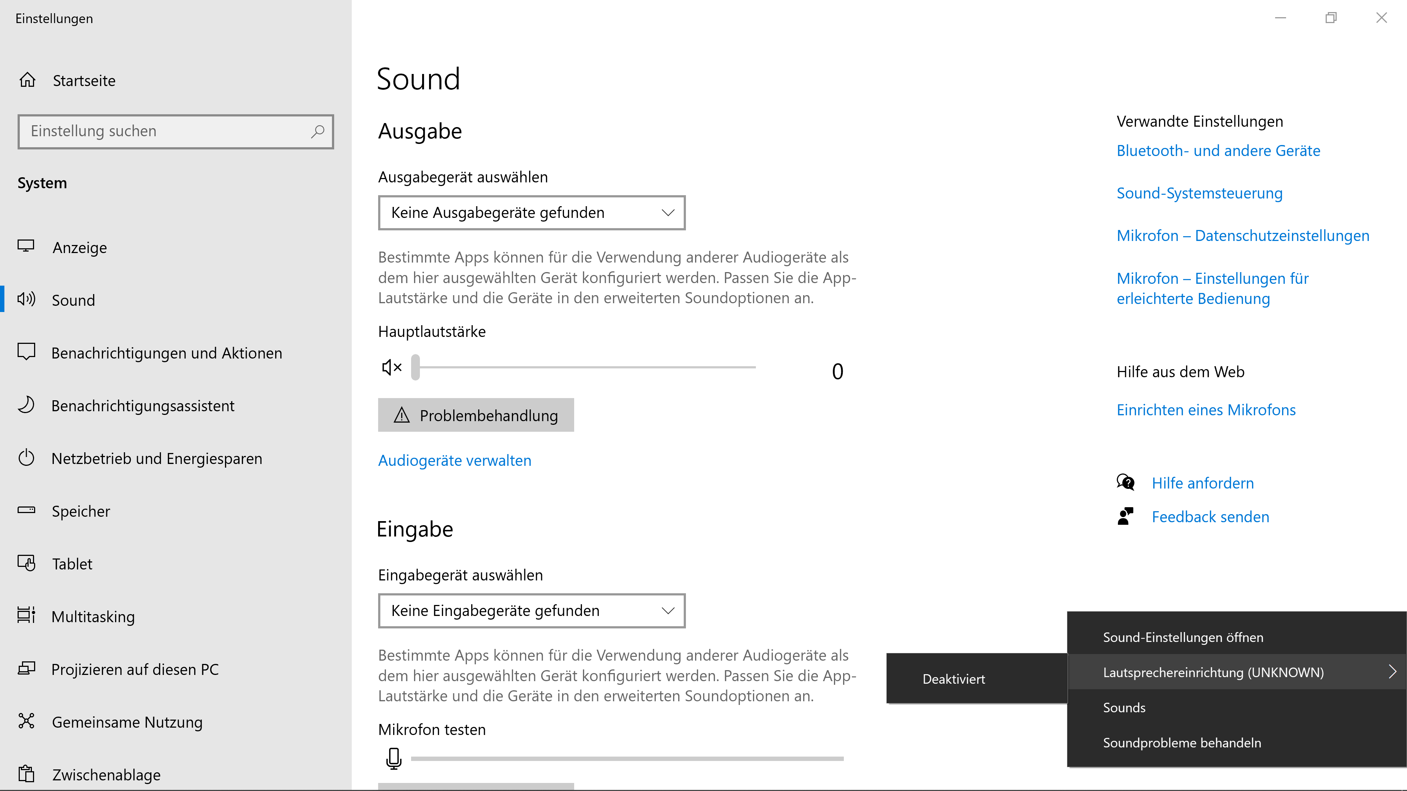Toggle the muted speaker icon under Hauptlautstärke
Image resolution: width=1407 pixels, height=791 pixels.
(392, 367)
